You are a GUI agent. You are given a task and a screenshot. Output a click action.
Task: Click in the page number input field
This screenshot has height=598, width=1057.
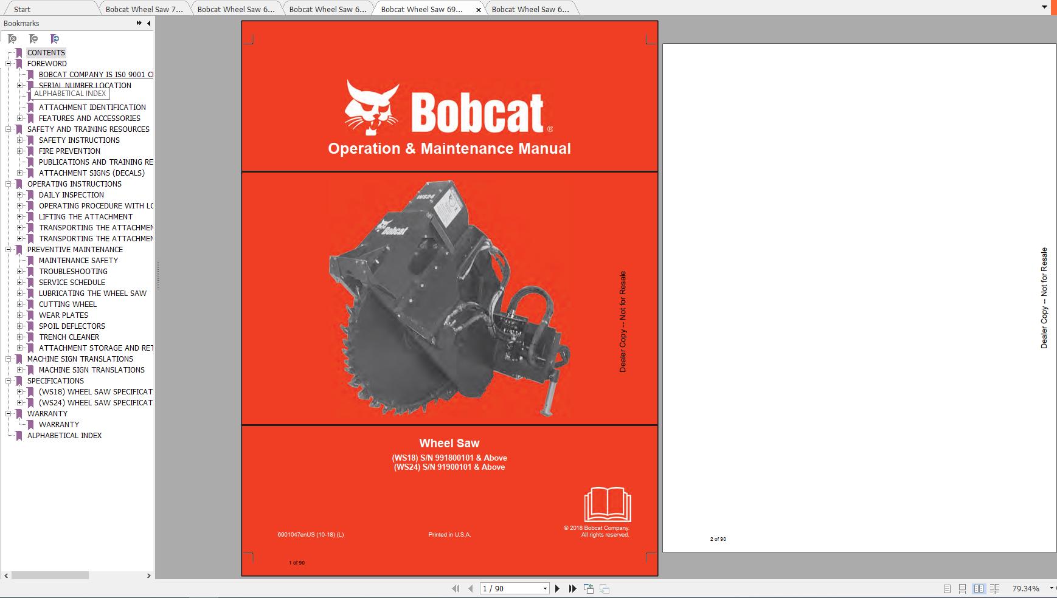tap(505, 588)
